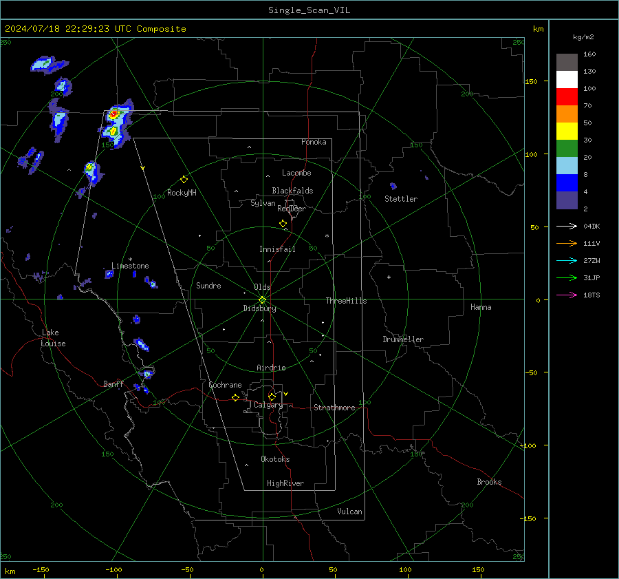Pick the orange 50-70 legend swatch
Screen dimensions: 619x579
click(x=567, y=114)
